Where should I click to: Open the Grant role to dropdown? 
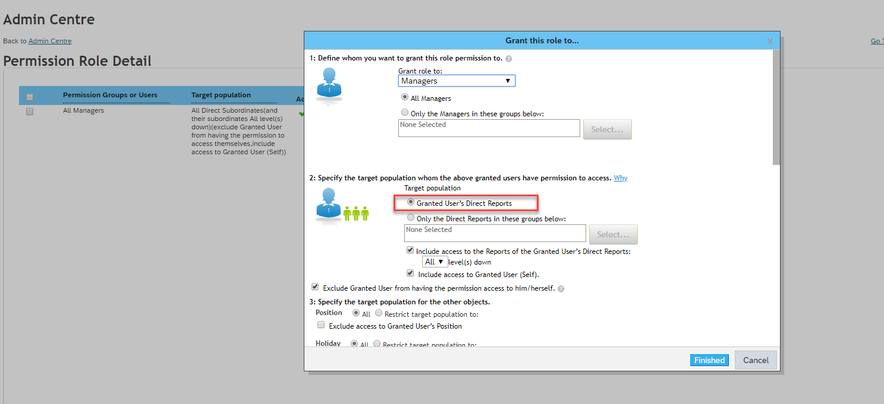(x=457, y=81)
